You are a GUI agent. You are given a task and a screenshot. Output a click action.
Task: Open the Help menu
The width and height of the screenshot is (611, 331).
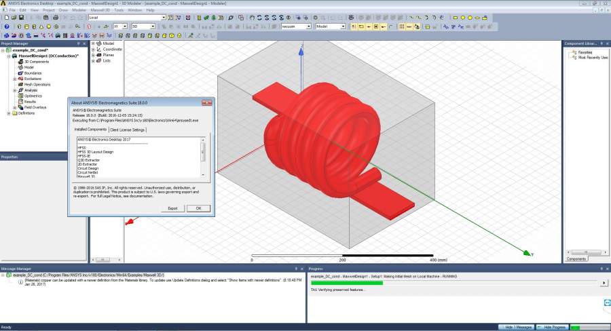(x=151, y=10)
